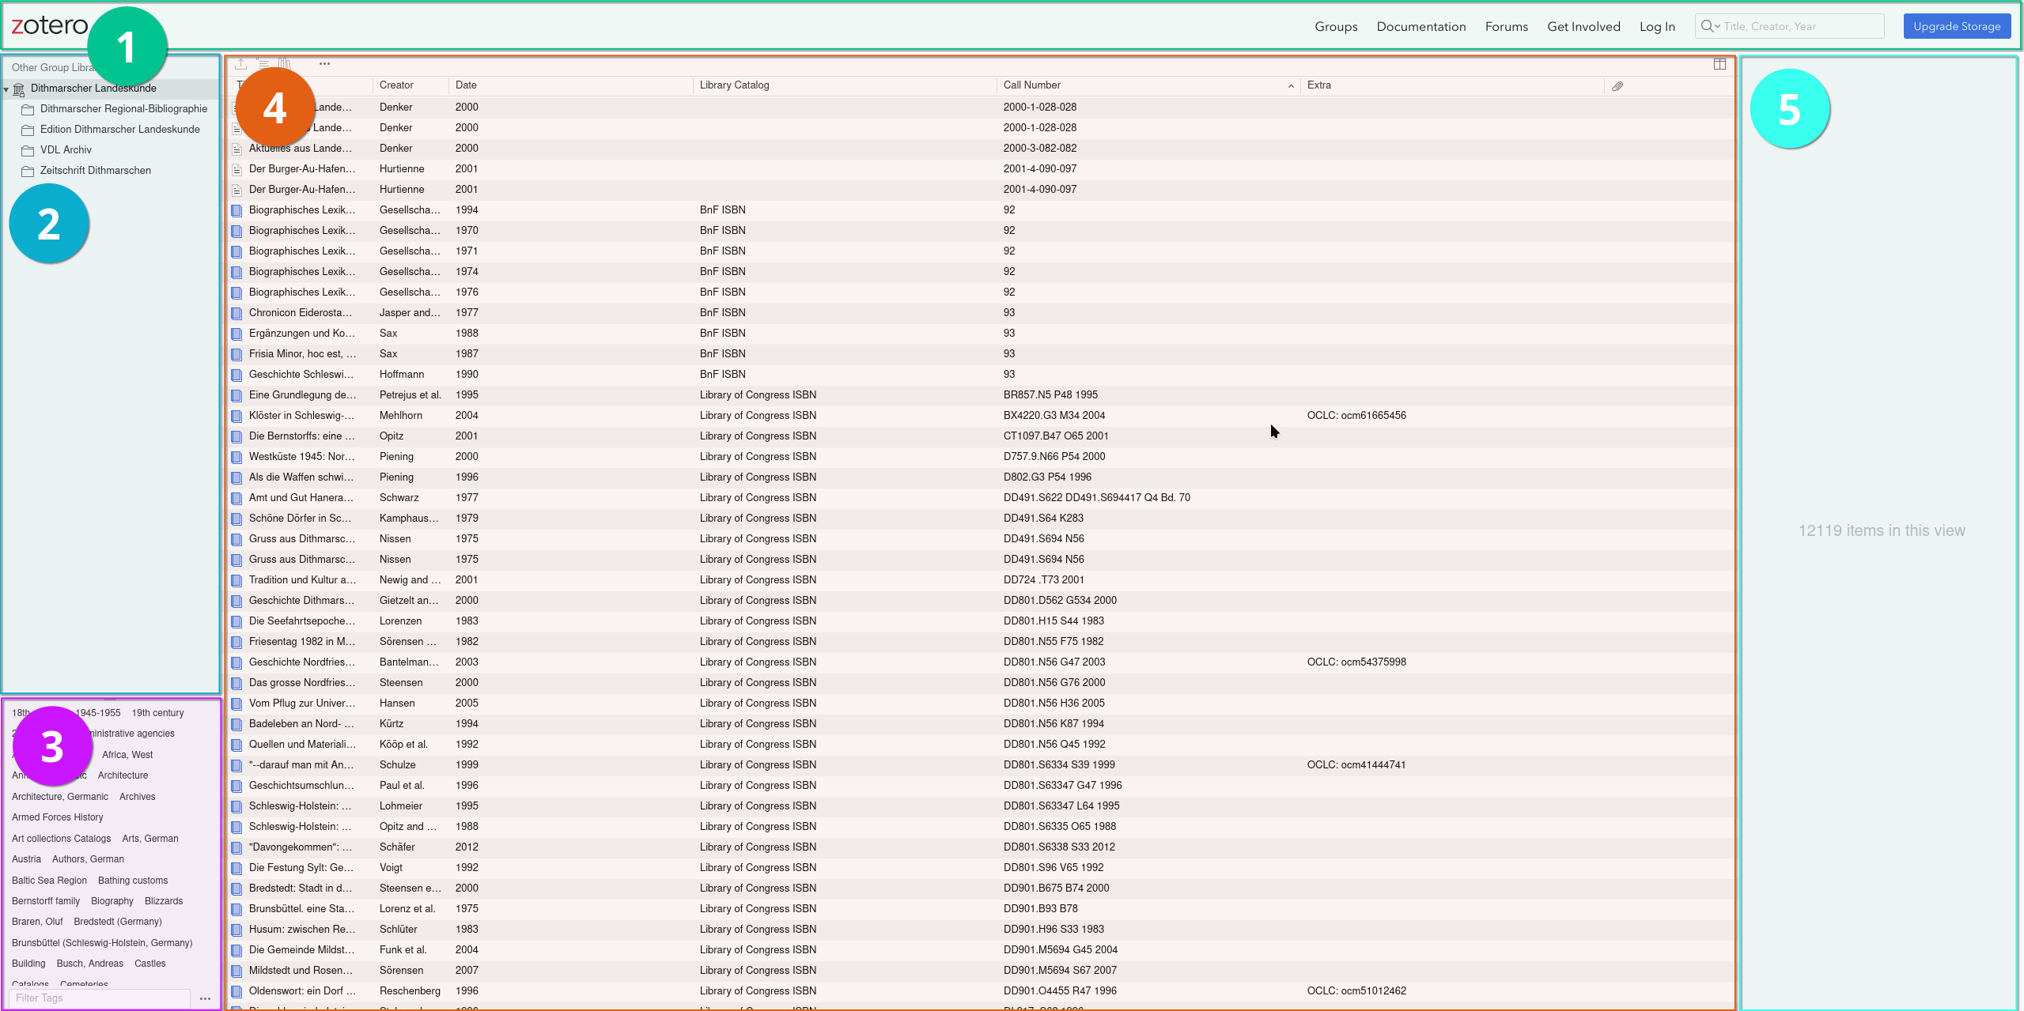Select the Eine Grundlegung de… item row
The width and height of the screenshot is (2024, 1011).
coord(981,395)
